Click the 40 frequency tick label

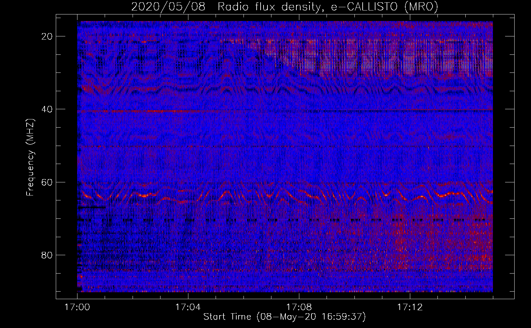click(x=47, y=109)
